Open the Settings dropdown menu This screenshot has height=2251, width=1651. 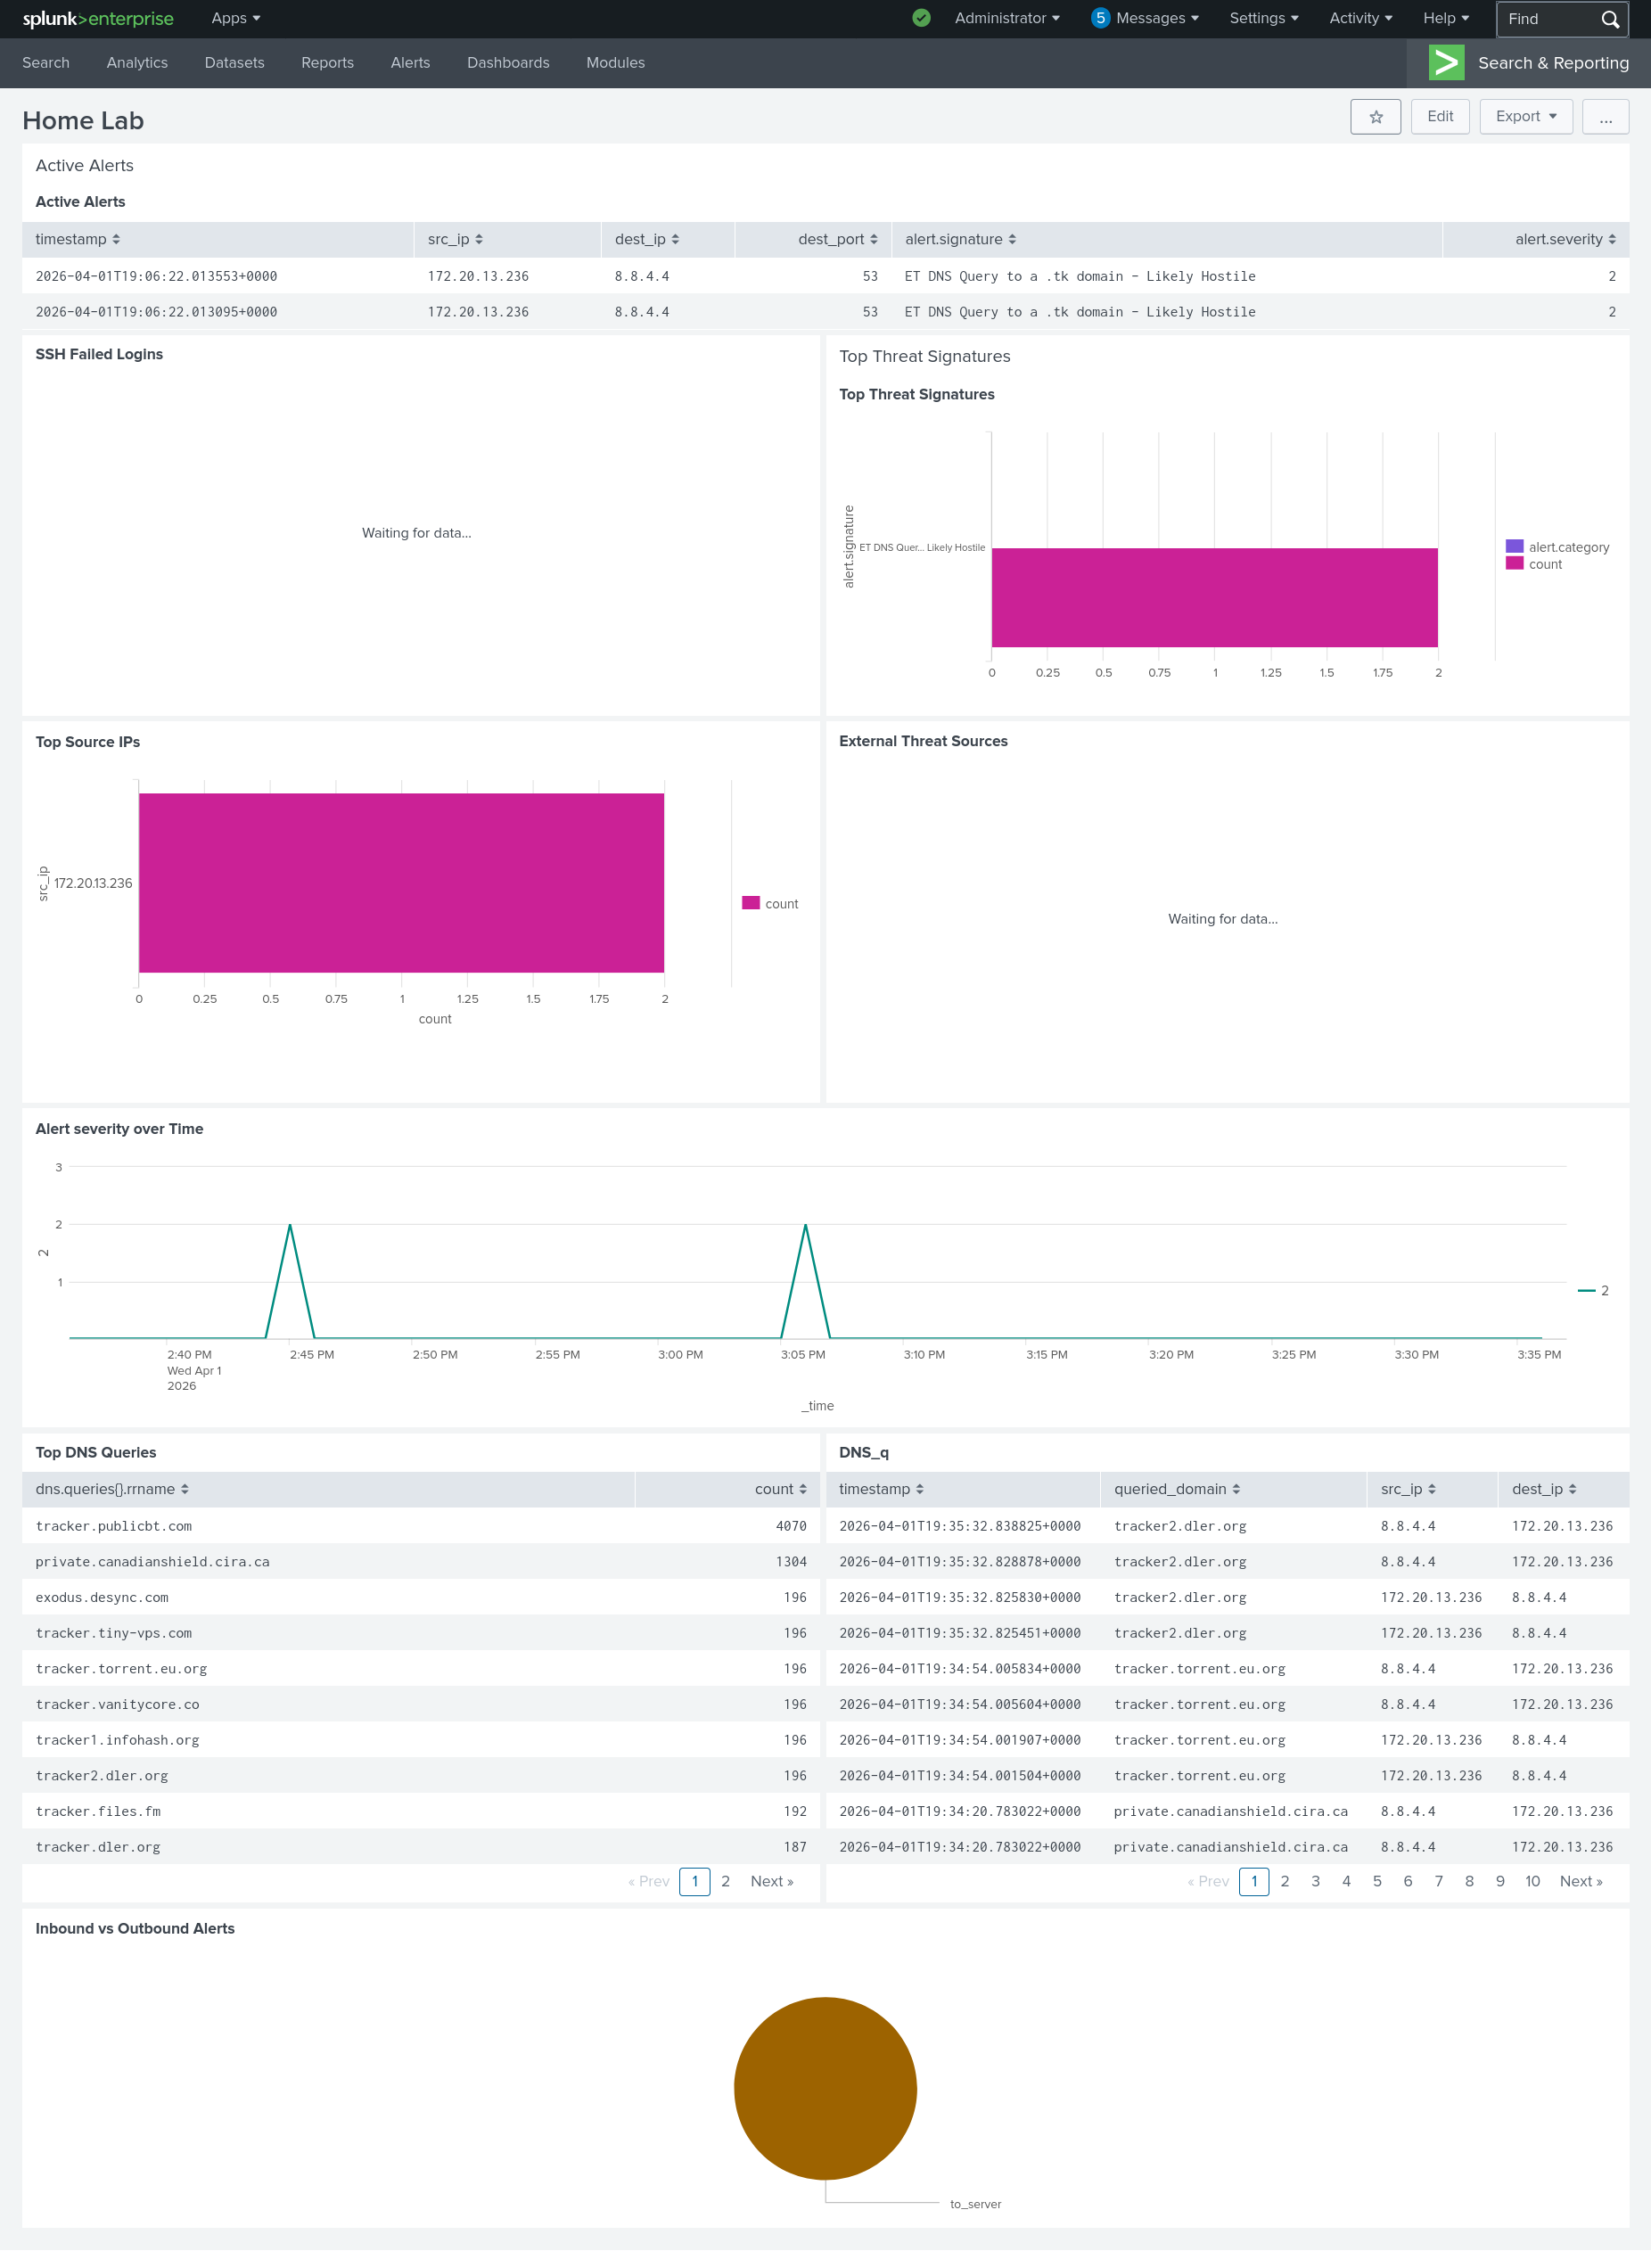pos(1264,18)
